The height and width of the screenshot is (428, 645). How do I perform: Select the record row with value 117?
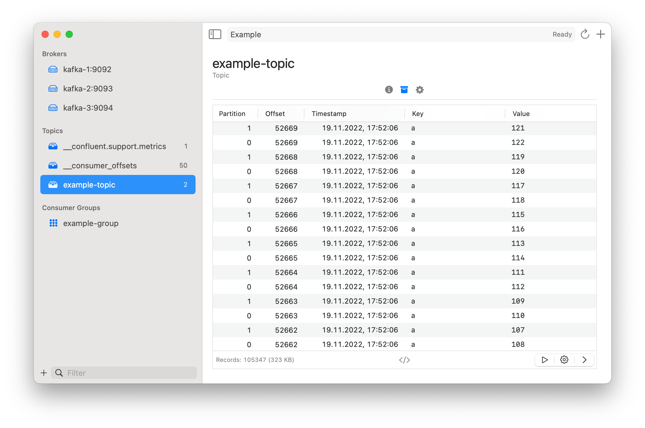(404, 186)
